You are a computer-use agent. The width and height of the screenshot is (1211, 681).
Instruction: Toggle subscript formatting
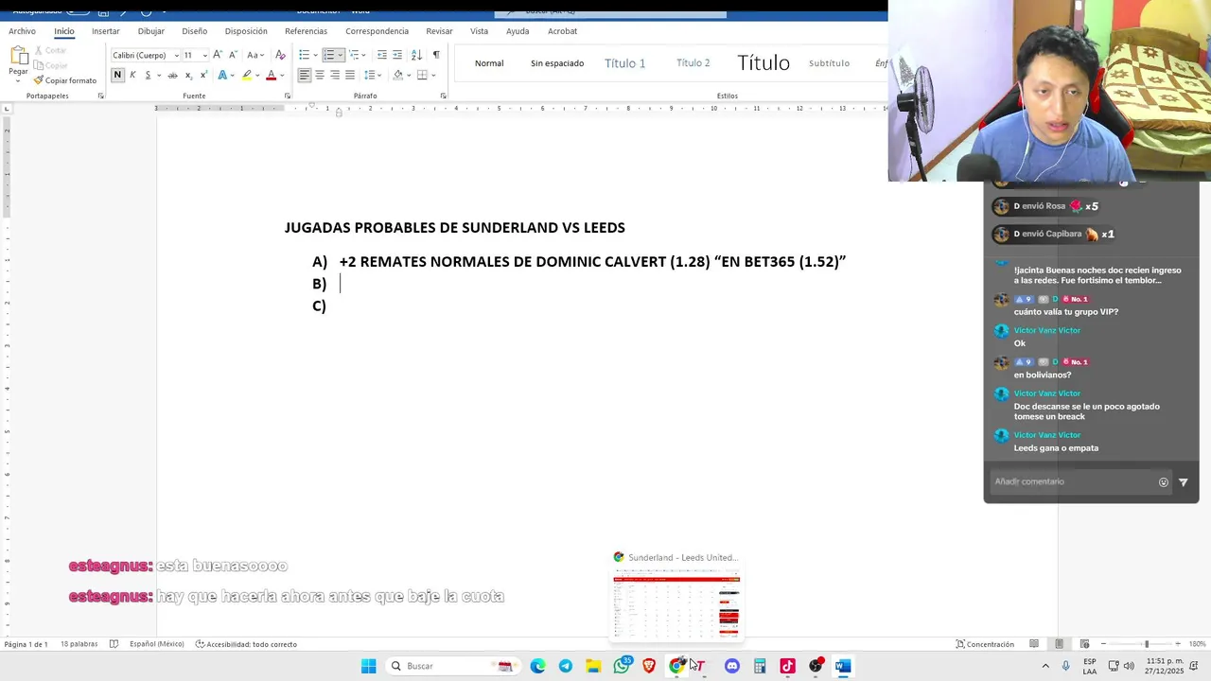[188, 75]
